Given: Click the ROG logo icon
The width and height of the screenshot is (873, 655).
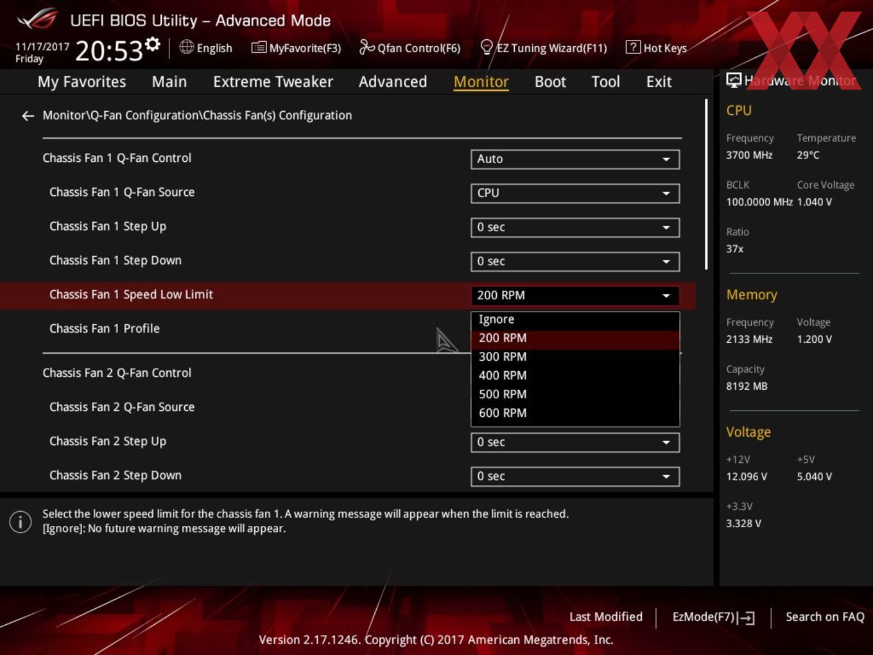Looking at the screenshot, I should (x=37, y=19).
